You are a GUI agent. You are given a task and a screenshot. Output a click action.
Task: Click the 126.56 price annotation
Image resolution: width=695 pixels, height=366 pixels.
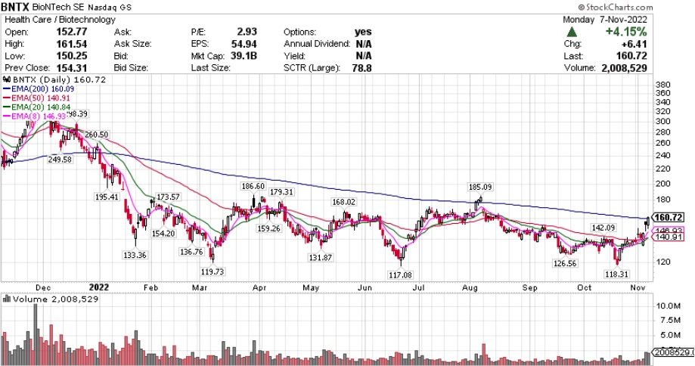(x=565, y=263)
